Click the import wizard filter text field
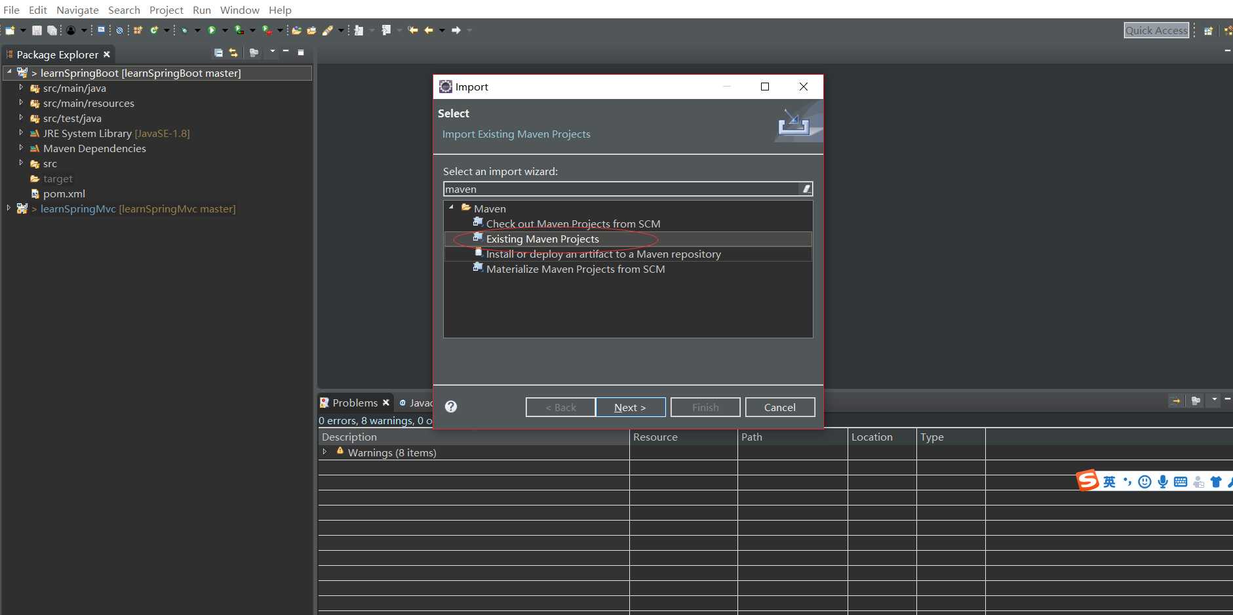This screenshot has width=1233, height=615. tap(623, 189)
